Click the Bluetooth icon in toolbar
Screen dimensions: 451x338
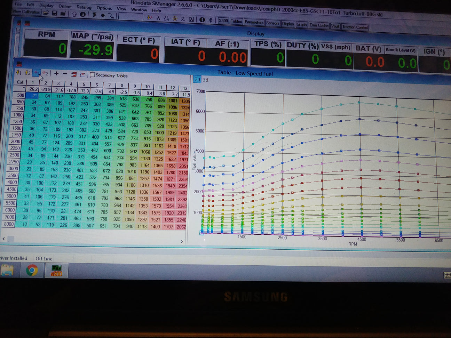[210, 20]
